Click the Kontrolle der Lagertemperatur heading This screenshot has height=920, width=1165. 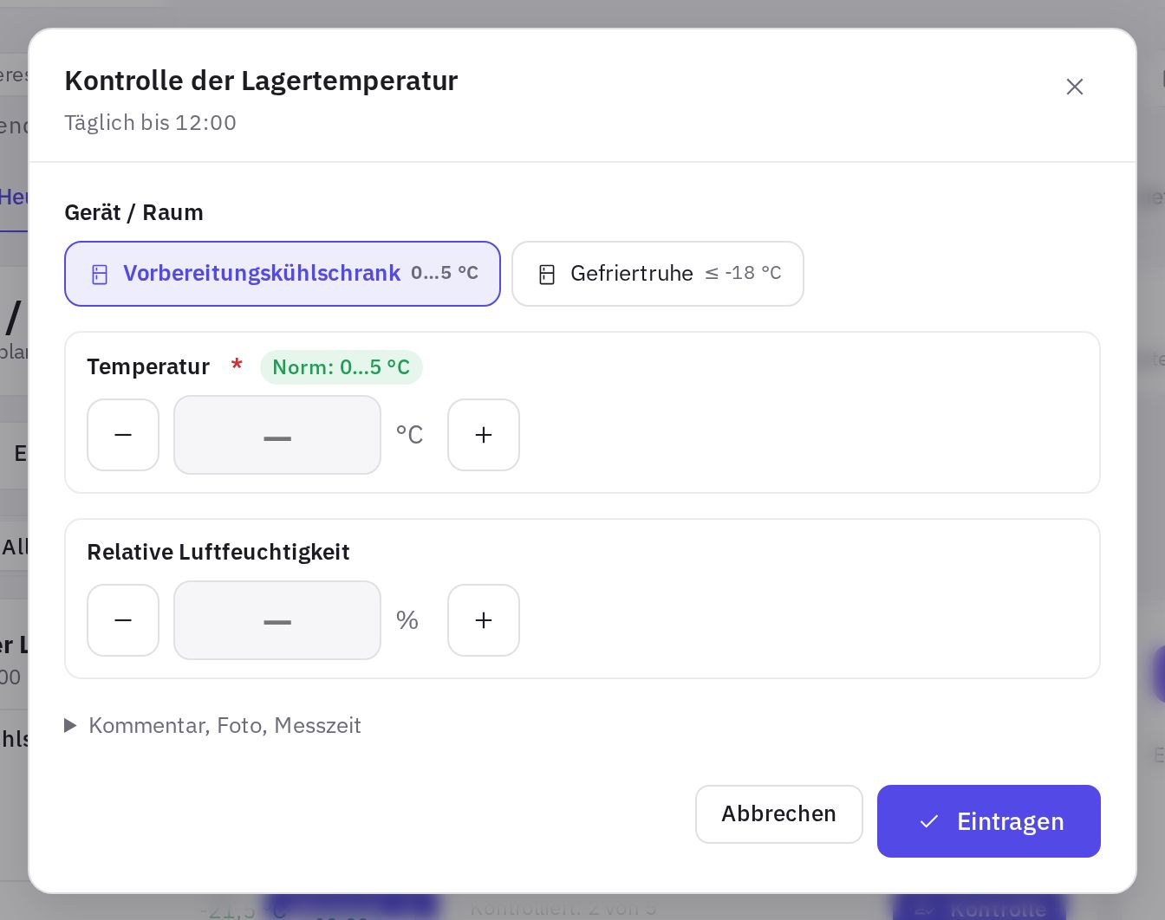[x=261, y=81]
